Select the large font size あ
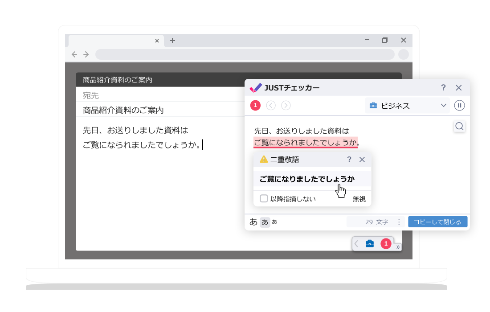The height and width of the screenshot is (312, 490). pyautogui.click(x=253, y=222)
